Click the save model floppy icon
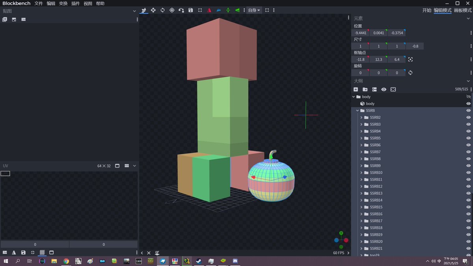The height and width of the screenshot is (266, 473). (x=191, y=10)
